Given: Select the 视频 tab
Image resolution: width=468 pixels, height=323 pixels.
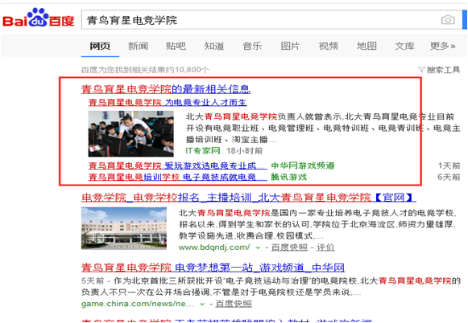Looking at the screenshot, I should coord(329,46).
